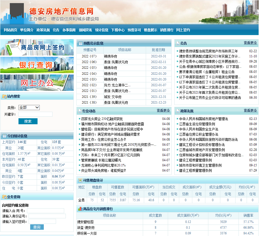The image size is (260, 236).
Task: Click the 行业动态 section document icon
Action: pos(80,111)
